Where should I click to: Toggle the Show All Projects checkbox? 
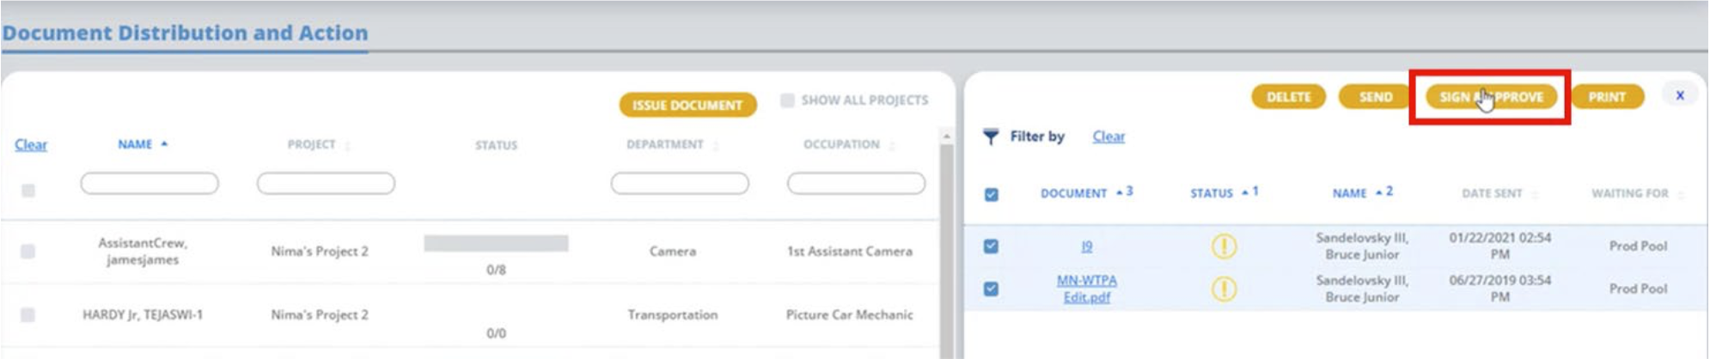click(787, 100)
